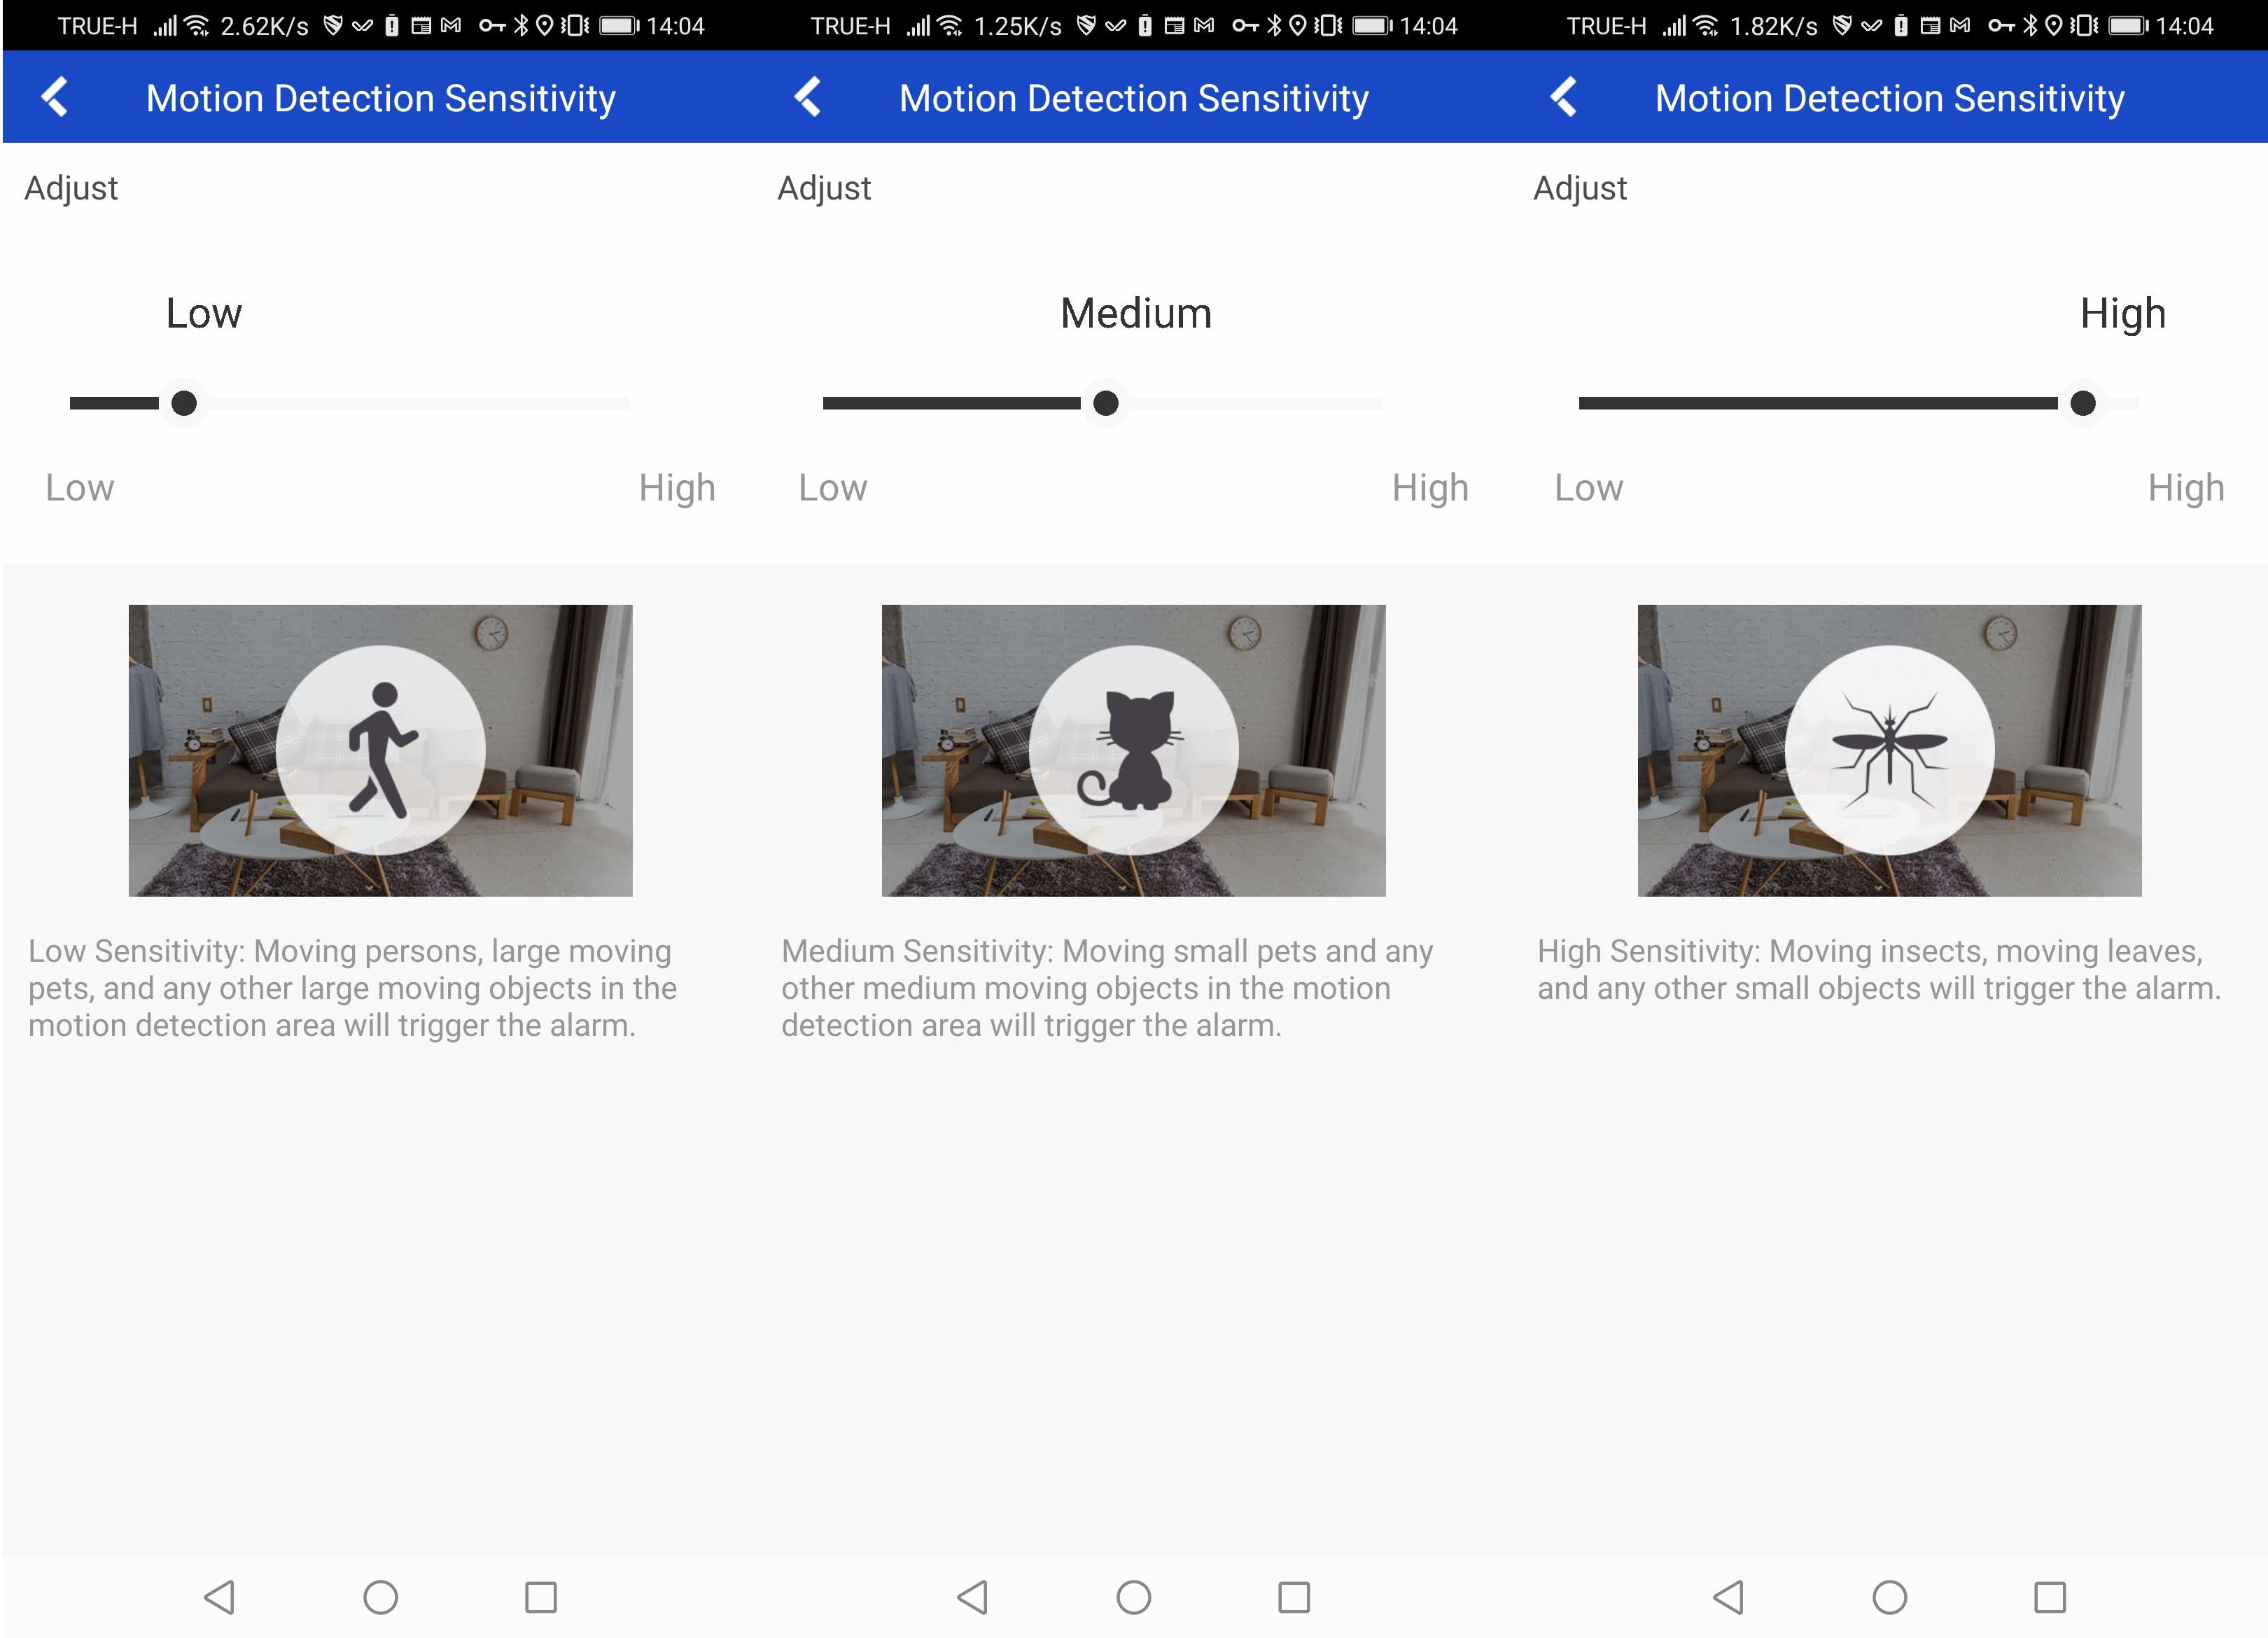This screenshot has height=1638, width=2268.
Task: Click the 'High Sensitivity' description paragraph
Action: coord(1879,969)
